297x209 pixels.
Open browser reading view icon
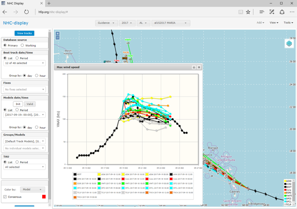pos(240,12)
